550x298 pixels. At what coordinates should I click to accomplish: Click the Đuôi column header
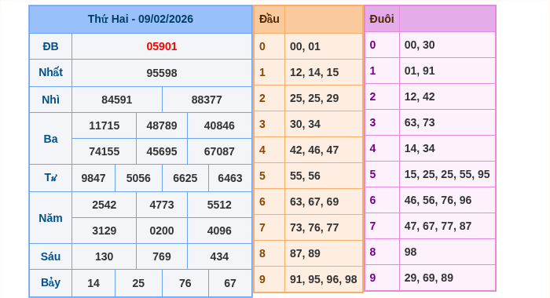(382, 19)
